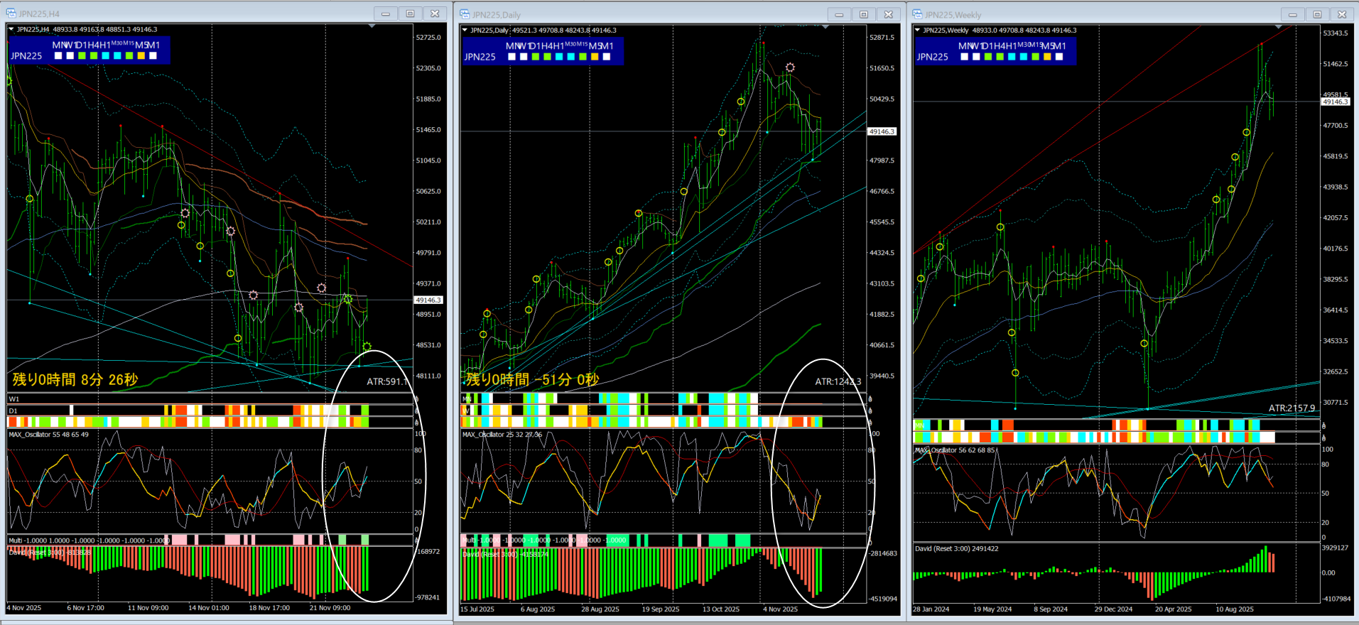
Task: Click the 15 Jul 2025 date on Daily time axis
Action: tap(479, 609)
